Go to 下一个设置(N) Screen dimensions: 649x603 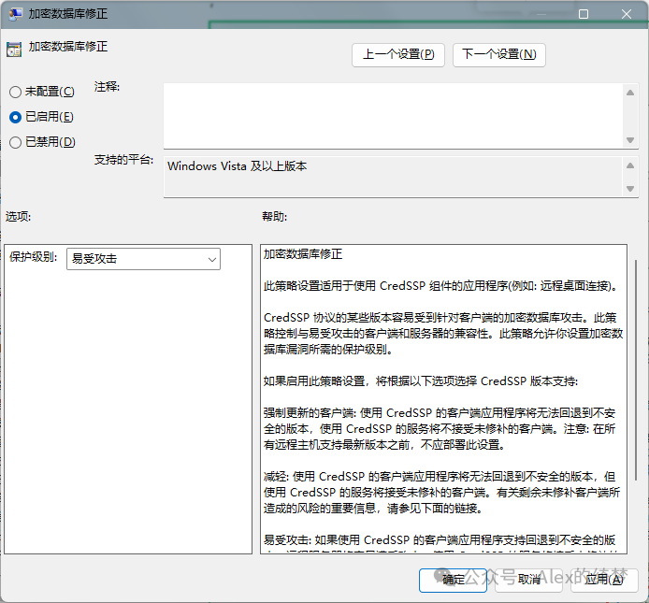point(498,54)
